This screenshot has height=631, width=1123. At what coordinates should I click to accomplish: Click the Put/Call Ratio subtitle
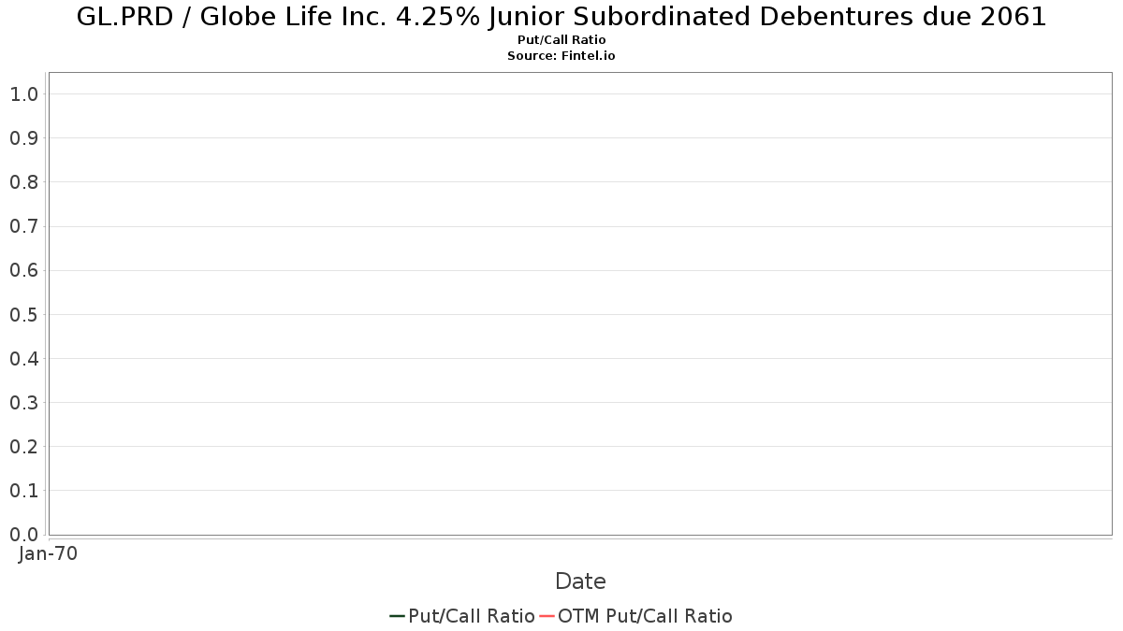561,40
